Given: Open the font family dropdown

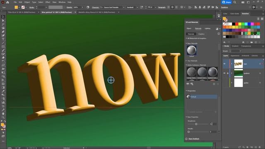Looking at the screenshot, I should (123, 7).
